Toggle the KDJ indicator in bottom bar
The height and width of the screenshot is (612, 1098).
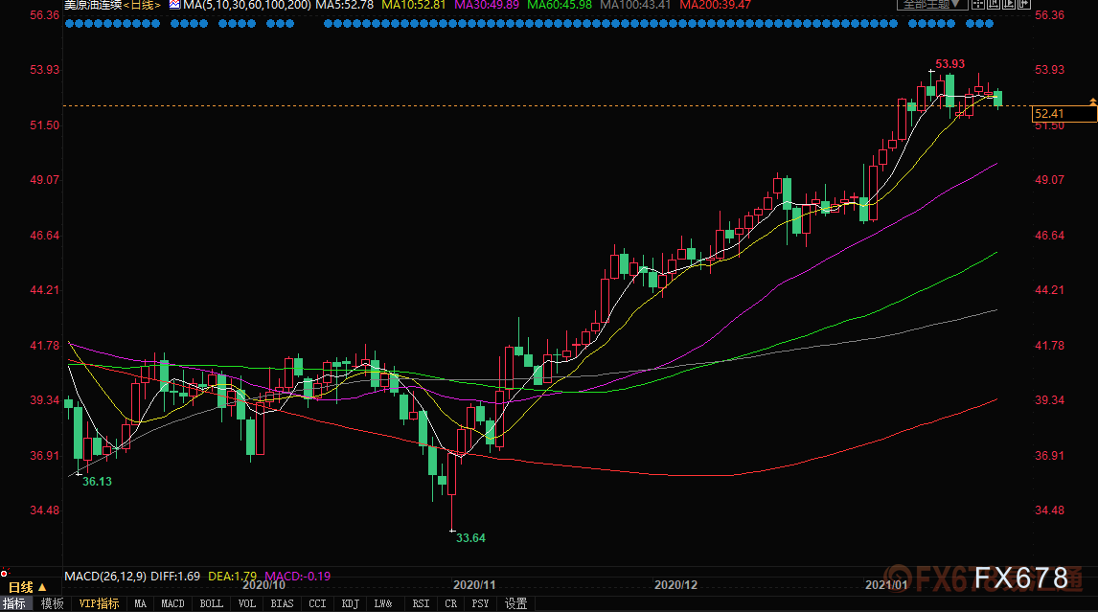(350, 603)
